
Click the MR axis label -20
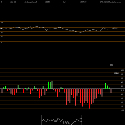point(122,94)
